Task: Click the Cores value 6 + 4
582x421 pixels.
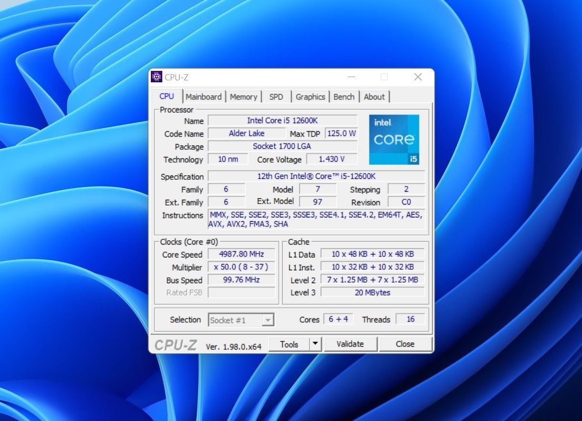Action: (x=338, y=319)
